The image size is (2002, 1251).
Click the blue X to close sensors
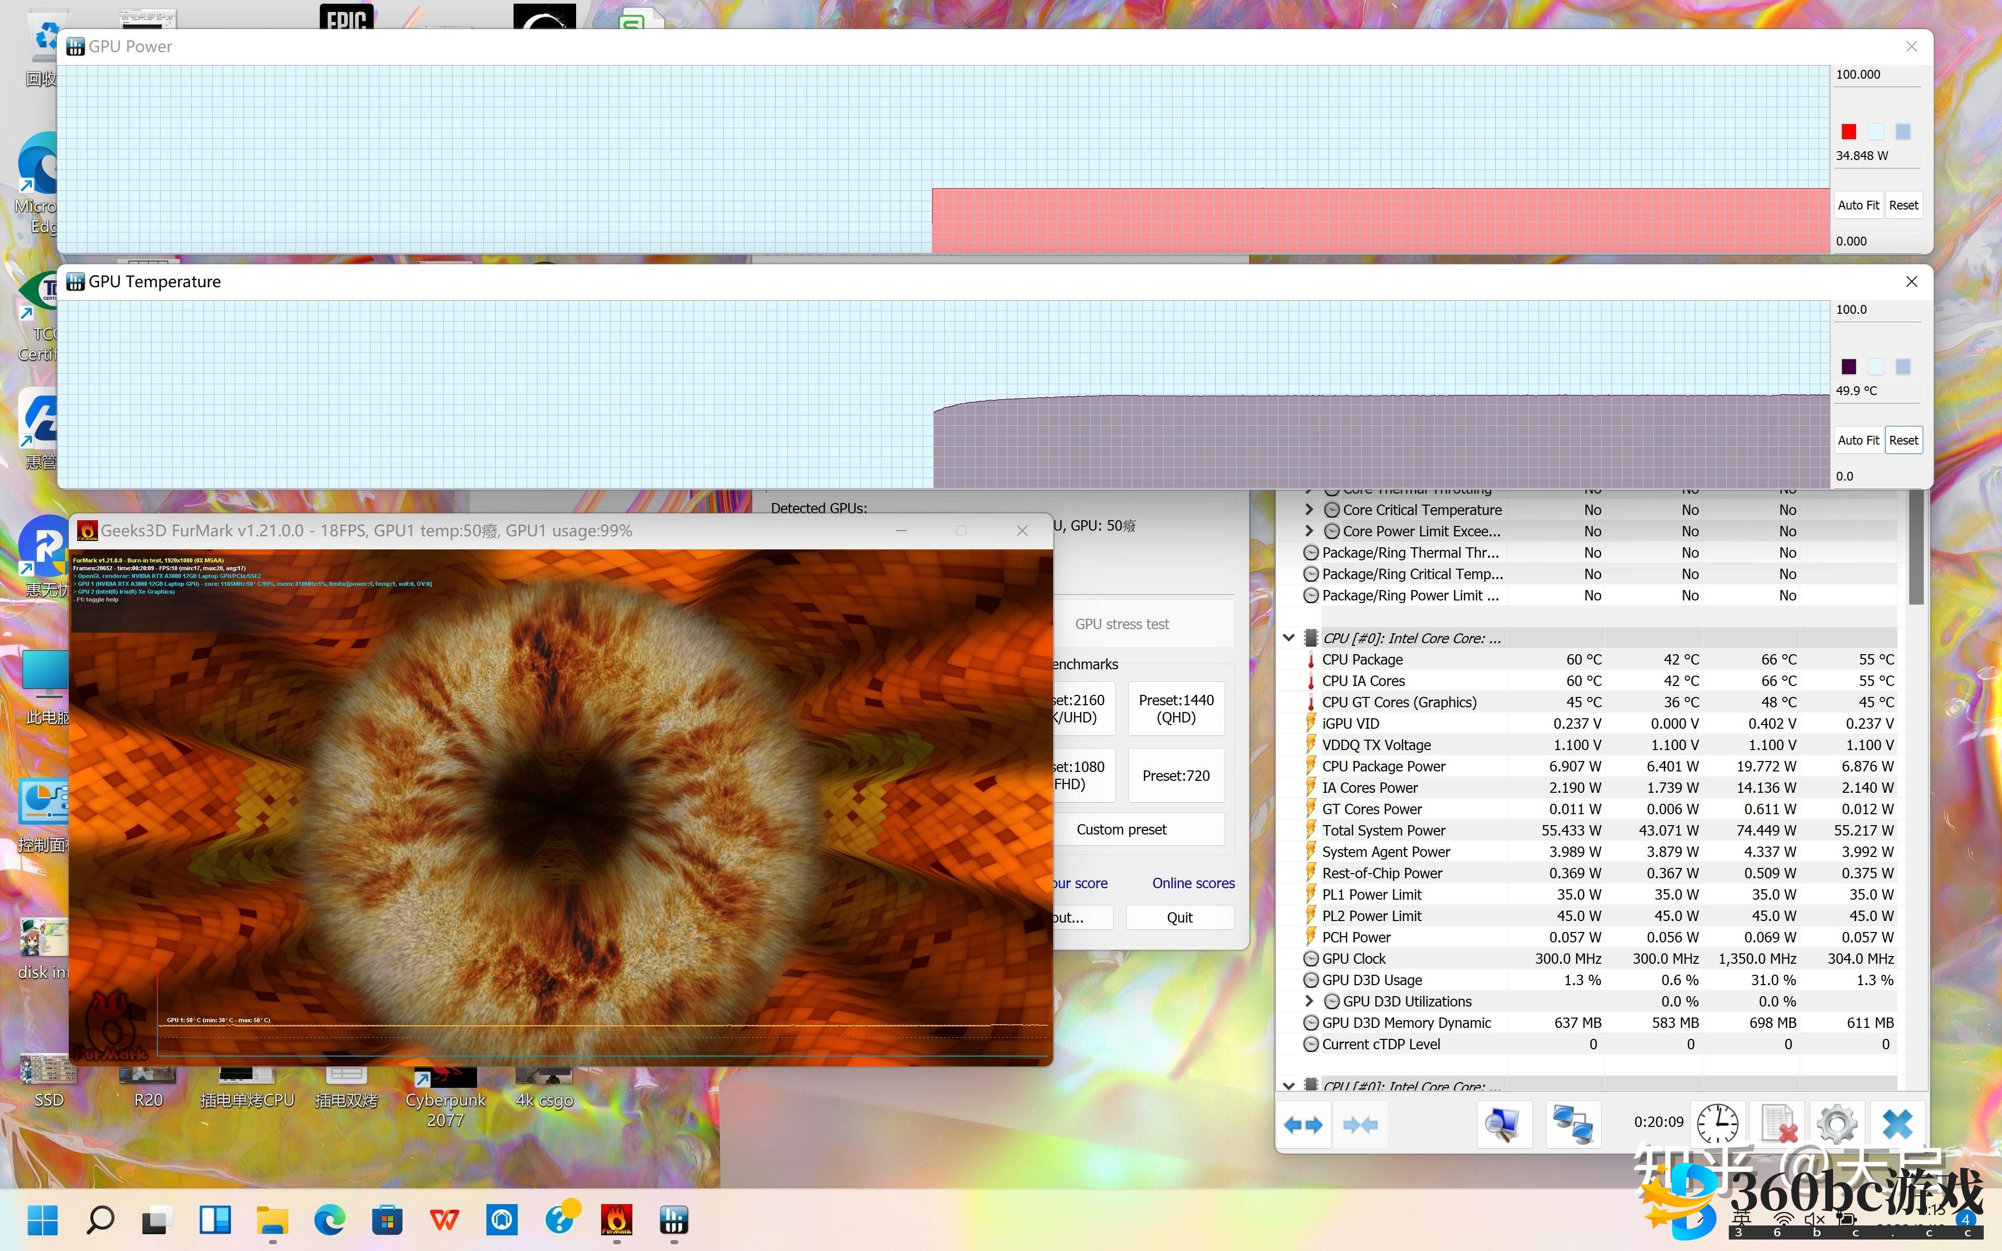click(1897, 1124)
